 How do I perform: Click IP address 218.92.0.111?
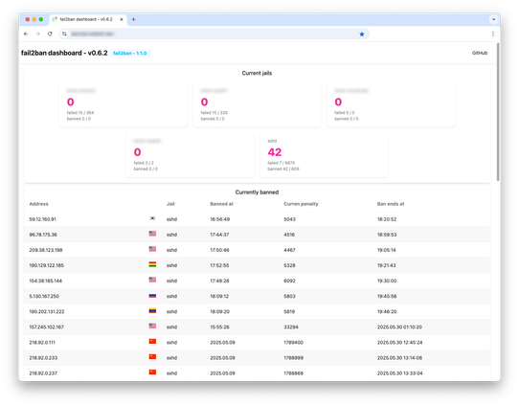tap(42, 343)
